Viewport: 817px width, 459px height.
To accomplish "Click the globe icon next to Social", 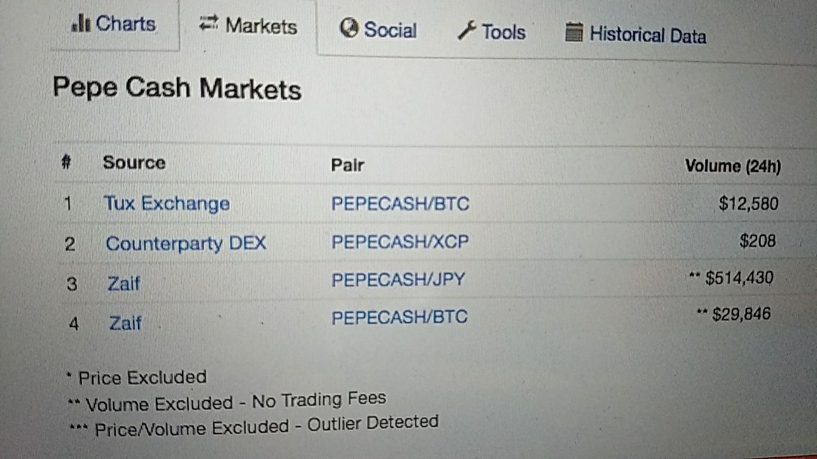I will (x=349, y=29).
